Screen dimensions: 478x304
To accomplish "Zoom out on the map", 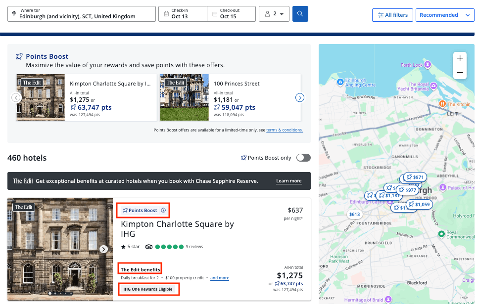I will (460, 73).
